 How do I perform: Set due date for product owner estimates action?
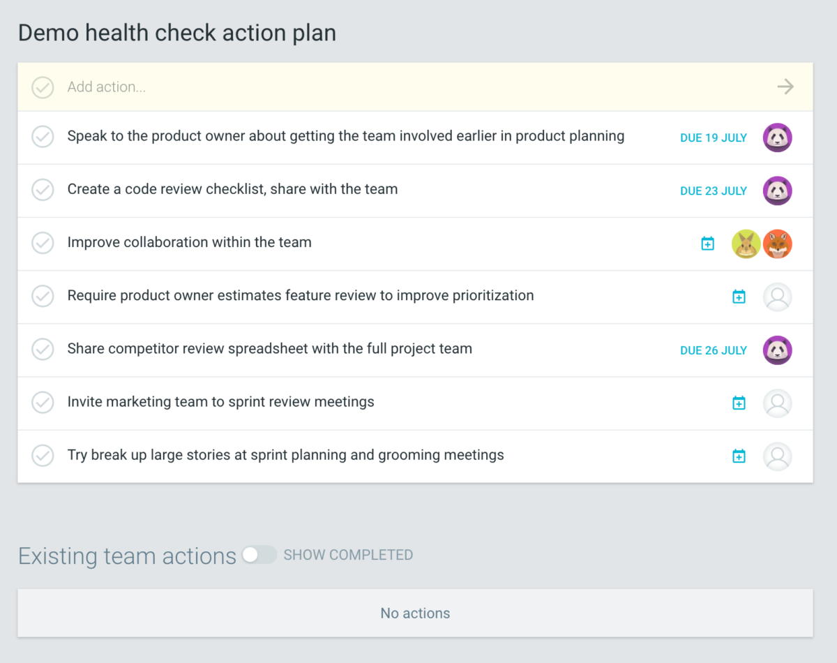[739, 297]
